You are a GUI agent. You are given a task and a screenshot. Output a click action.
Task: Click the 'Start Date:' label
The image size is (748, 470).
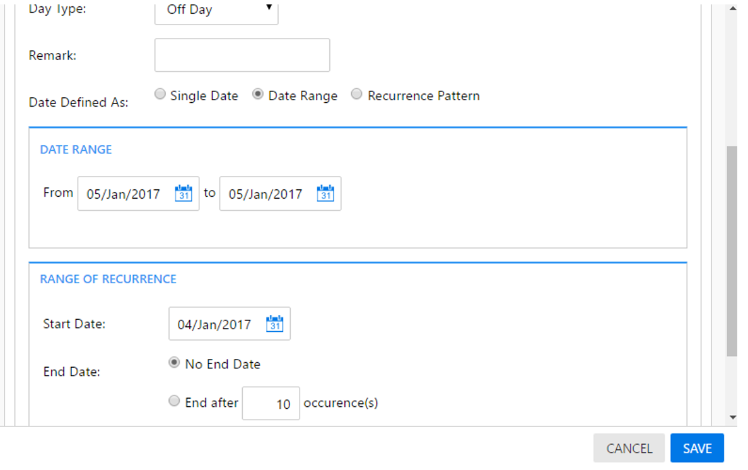click(x=74, y=324)
